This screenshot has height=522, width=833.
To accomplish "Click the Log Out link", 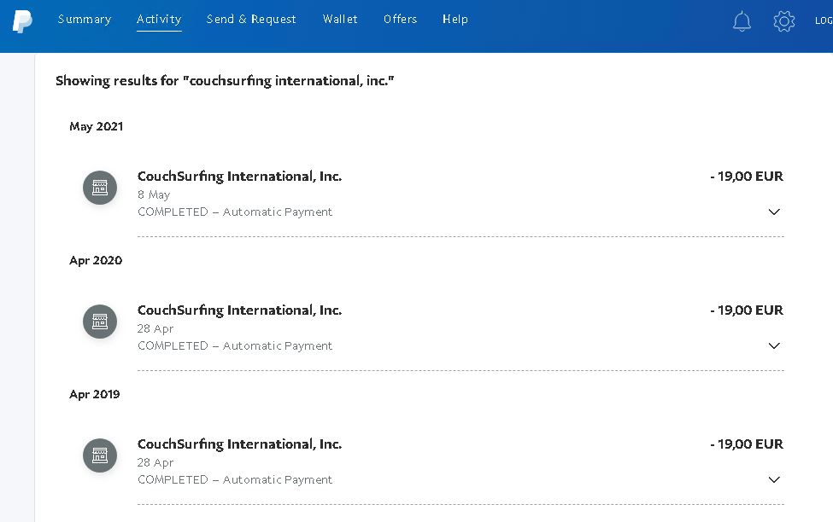I will click(823, 20).
